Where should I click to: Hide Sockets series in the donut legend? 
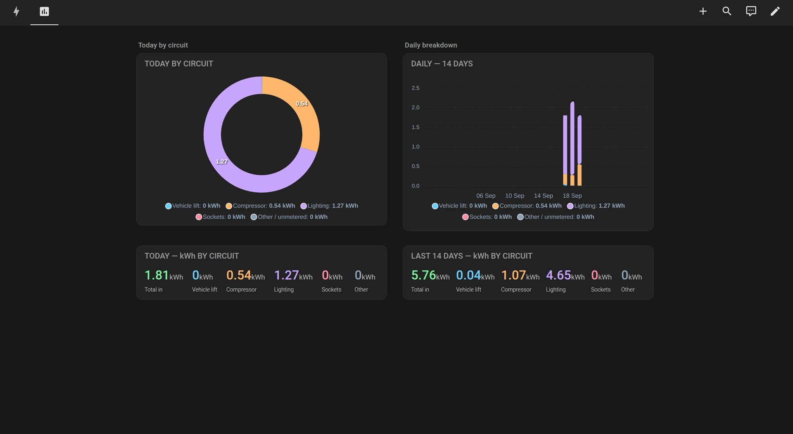220,217
